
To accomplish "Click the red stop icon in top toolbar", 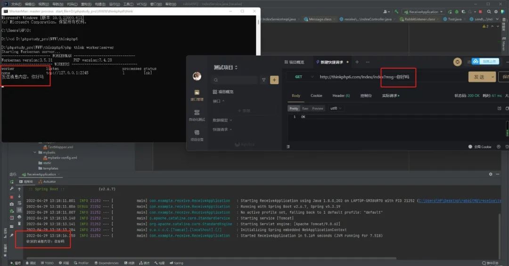I will click(x=480, y=12).
